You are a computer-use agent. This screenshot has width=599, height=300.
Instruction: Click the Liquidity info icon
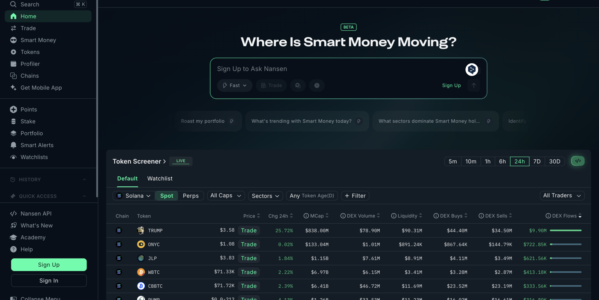click(394, 216)
